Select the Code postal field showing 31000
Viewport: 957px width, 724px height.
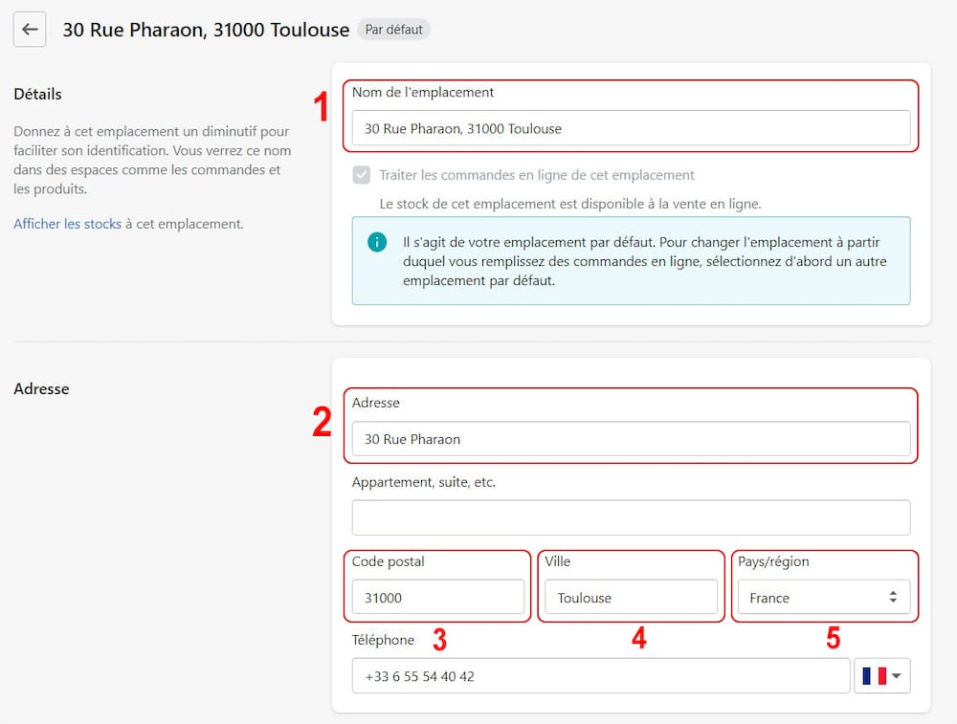click(x=438, y=598)
